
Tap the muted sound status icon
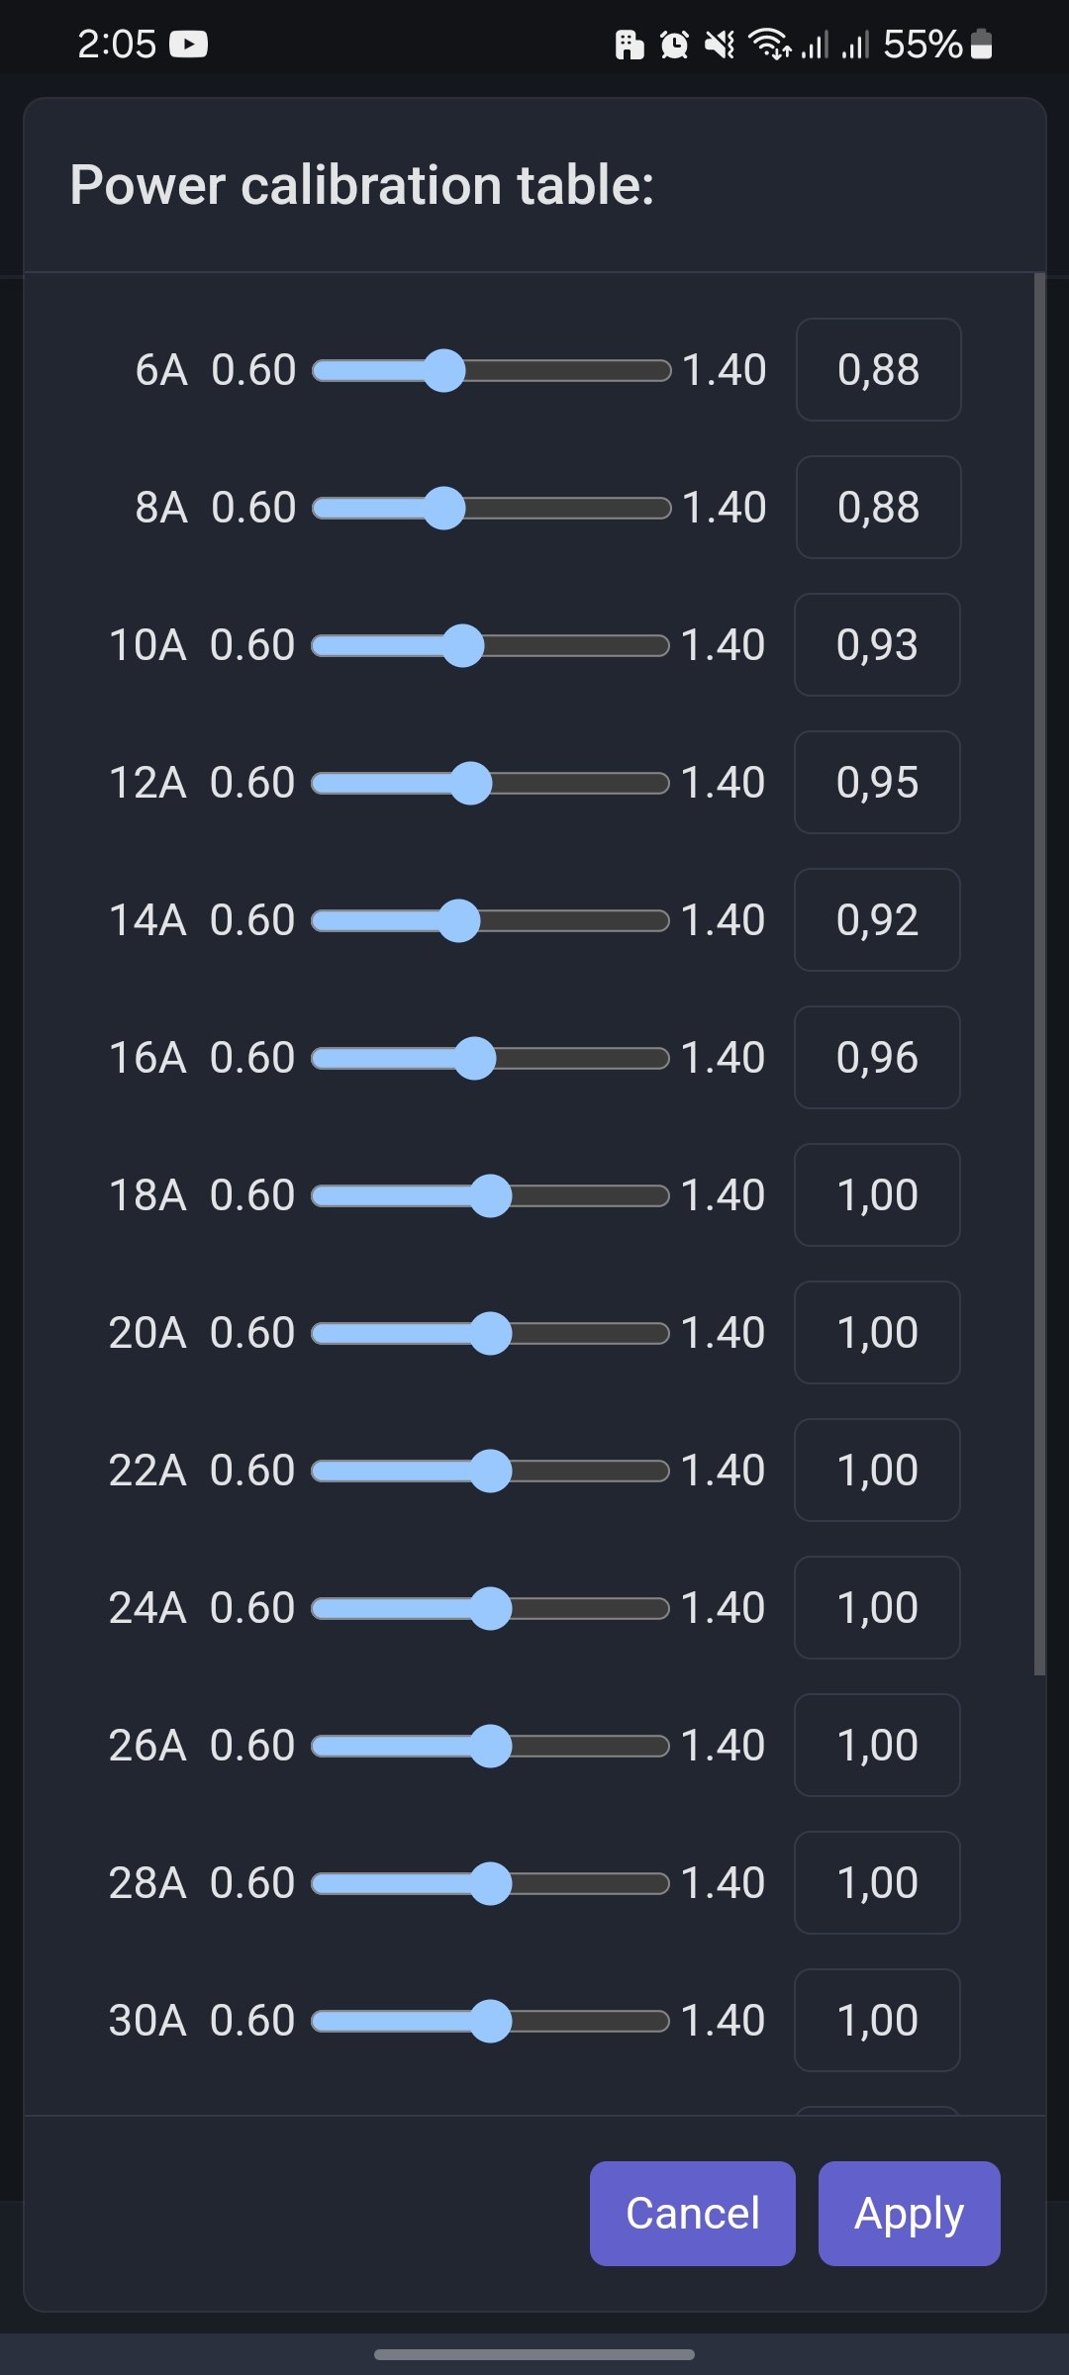720,45
